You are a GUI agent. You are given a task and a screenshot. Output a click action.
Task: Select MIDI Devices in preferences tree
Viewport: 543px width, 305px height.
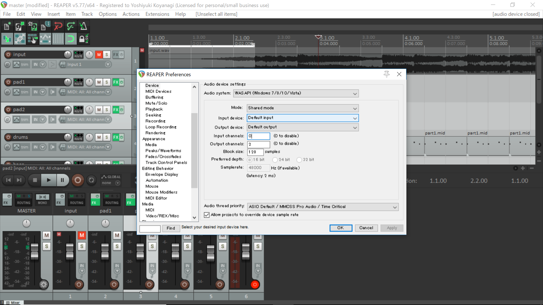(158, 91)
